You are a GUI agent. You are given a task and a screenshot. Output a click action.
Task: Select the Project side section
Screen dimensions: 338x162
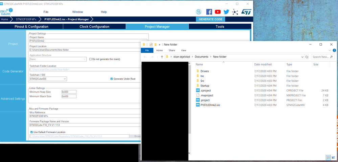click(x=13, y=44)
